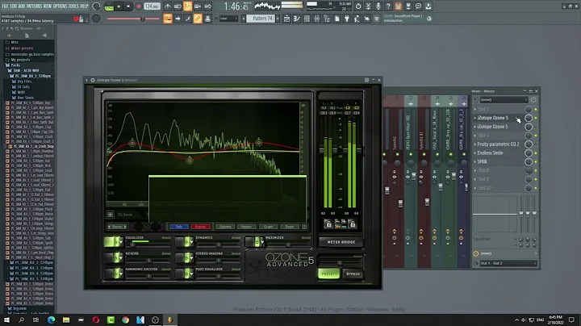Click the Graph button in Ozone

pyautogui.click(x=268, y=227)
